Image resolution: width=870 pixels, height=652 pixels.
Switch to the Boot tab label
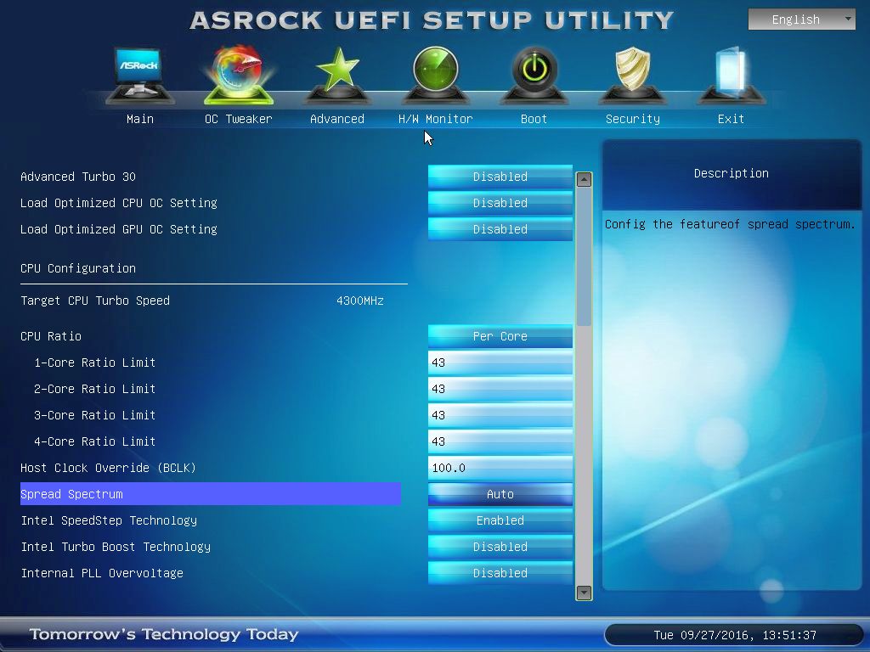pos(534,119)
